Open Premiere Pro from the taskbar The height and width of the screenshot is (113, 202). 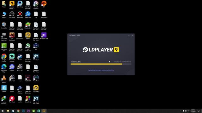click(x=28, y=111)
